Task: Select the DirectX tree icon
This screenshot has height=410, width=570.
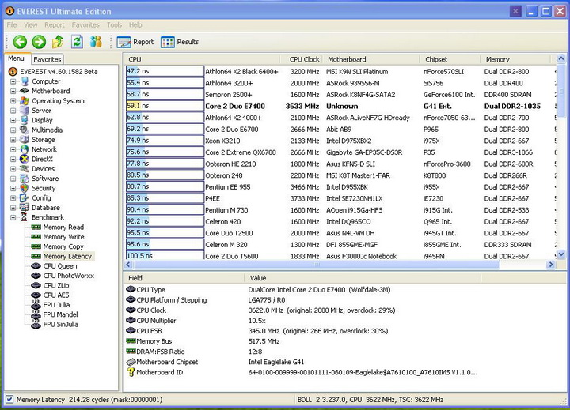Action: tap(25, 159)
